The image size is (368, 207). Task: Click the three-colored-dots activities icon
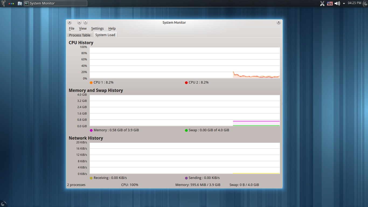pyautogui.click(x=11, y=4)
